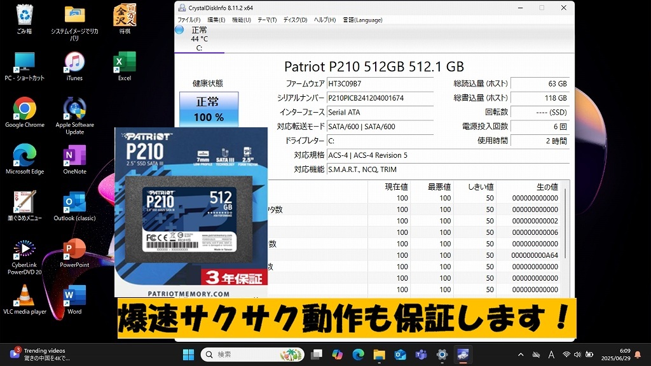Open ディスク(D) menu

(295, 20)
